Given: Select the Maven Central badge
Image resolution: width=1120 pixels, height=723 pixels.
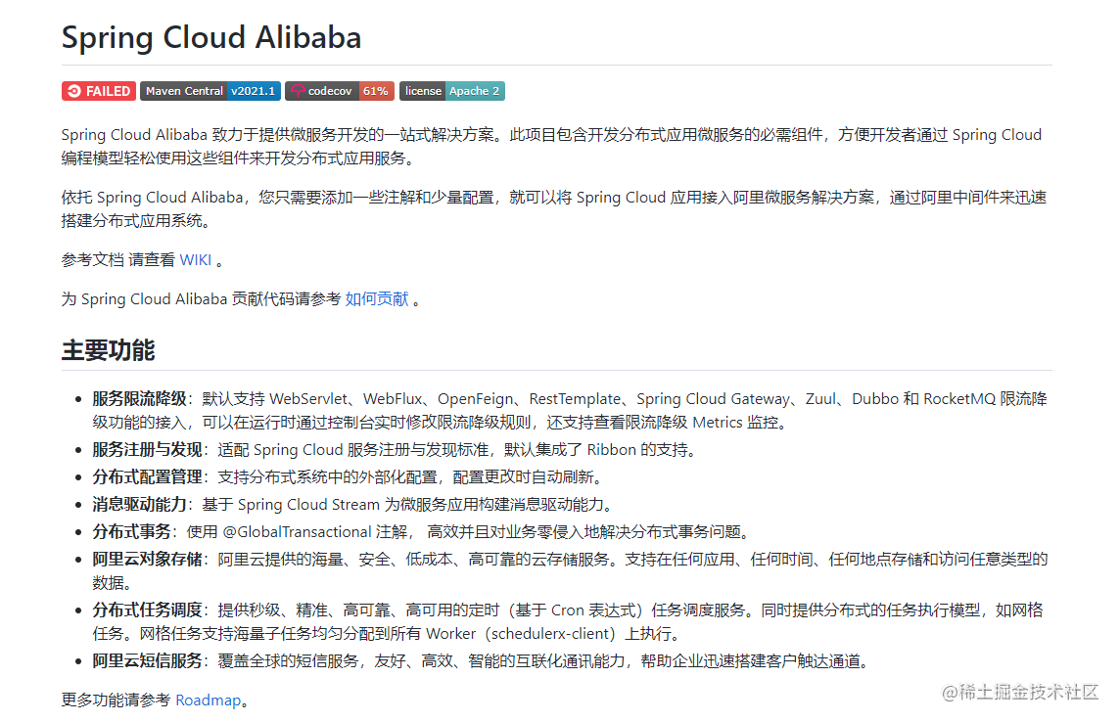Looking at the screenshot, I should tap(184, 91).
